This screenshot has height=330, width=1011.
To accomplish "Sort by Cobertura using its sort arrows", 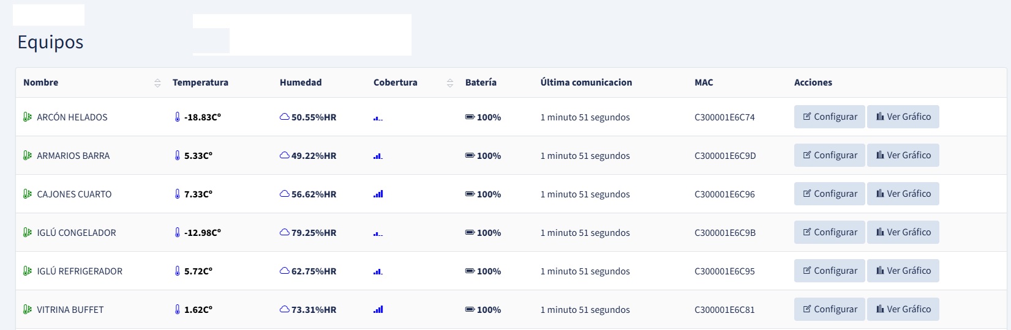I will (450, 82).
